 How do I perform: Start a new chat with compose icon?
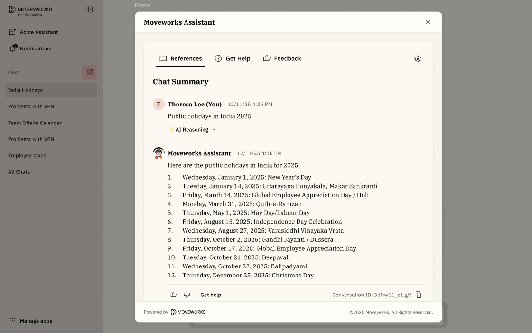coord(90,72)
